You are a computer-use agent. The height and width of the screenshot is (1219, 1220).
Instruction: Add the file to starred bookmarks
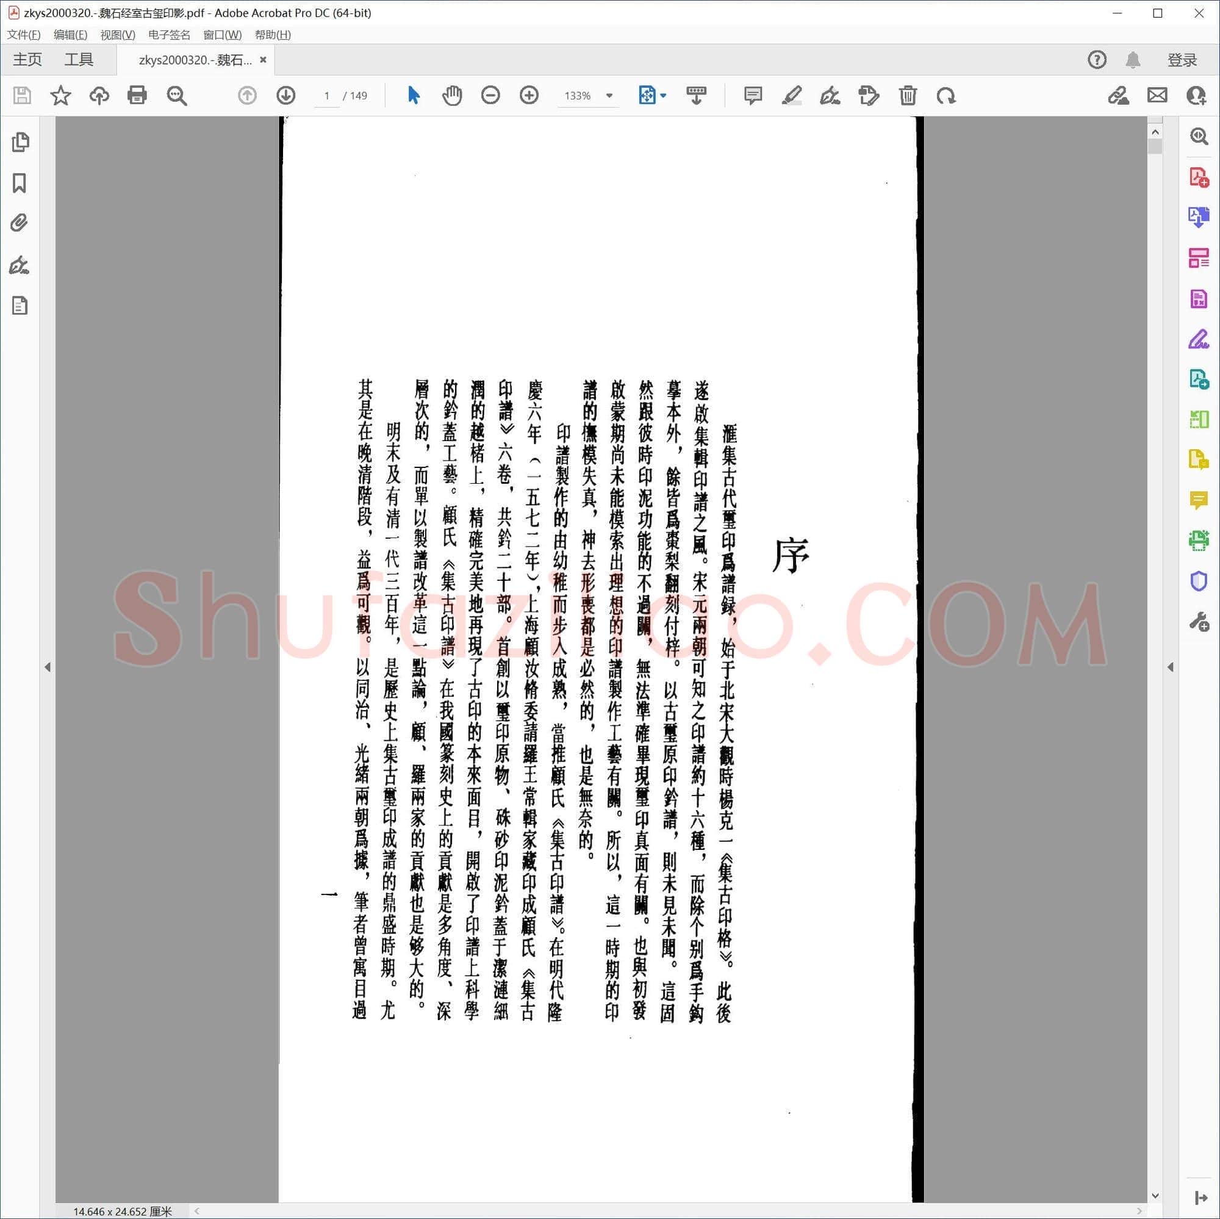pyautogui.click(x=60, y=95)
